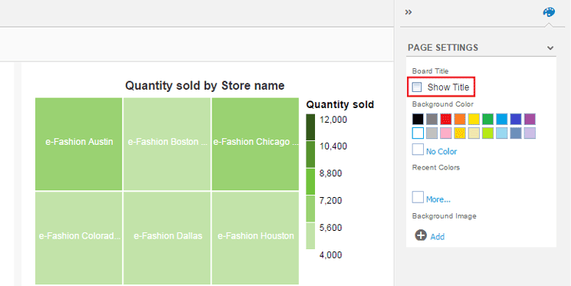
Task: Collapse side panel with double-chevron icon
Action: coord(409,12)
